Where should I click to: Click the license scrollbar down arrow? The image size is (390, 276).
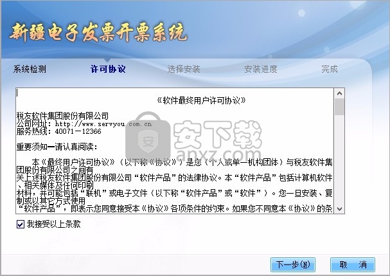pyautogui.click(x=339, y=208)
